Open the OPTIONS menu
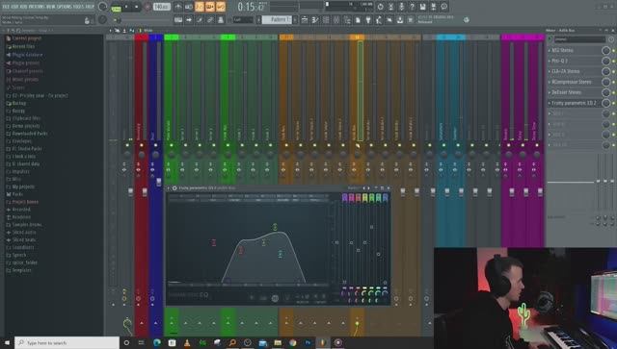This screenshot has height=349, width=617. 65,7
